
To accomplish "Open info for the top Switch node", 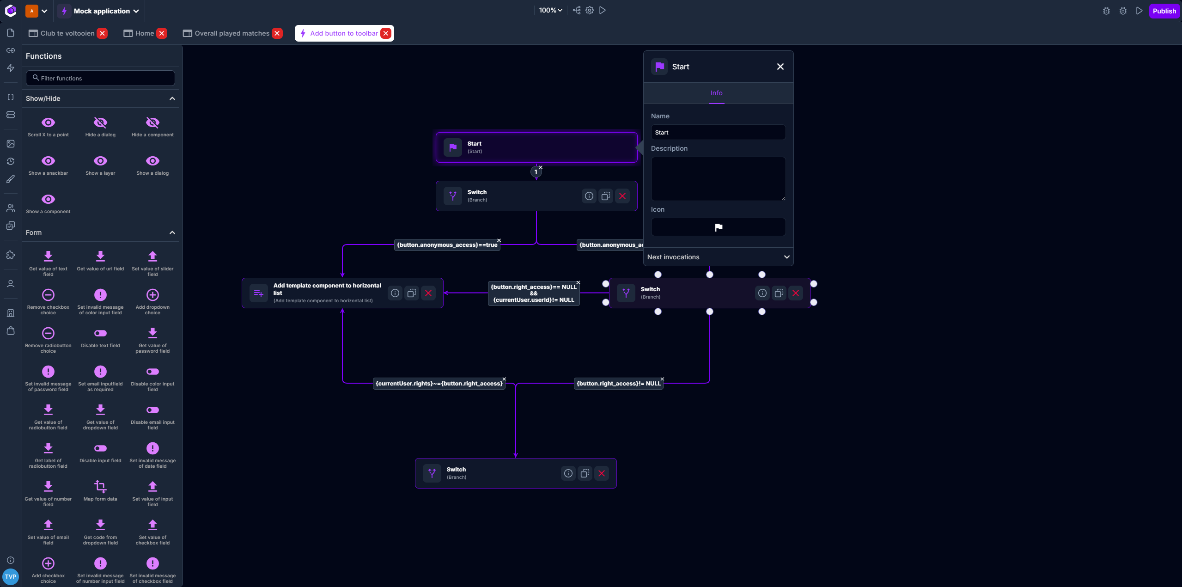I will click(x=589, y=196).
